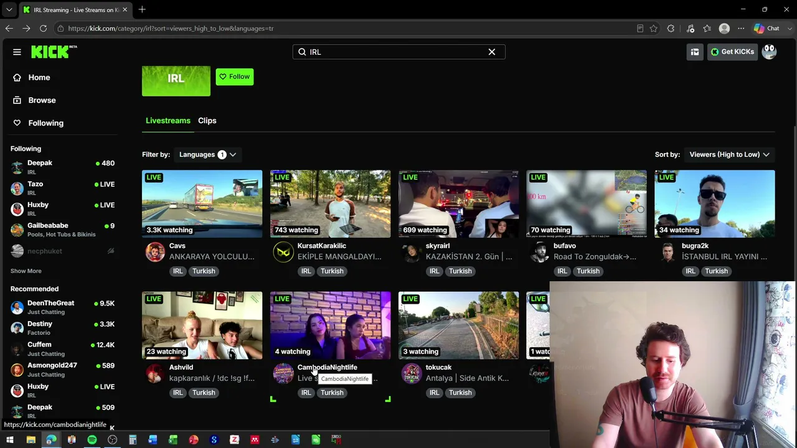Click skyrairl channel avatar
The image size is (797, 448).
pos(412,252)
